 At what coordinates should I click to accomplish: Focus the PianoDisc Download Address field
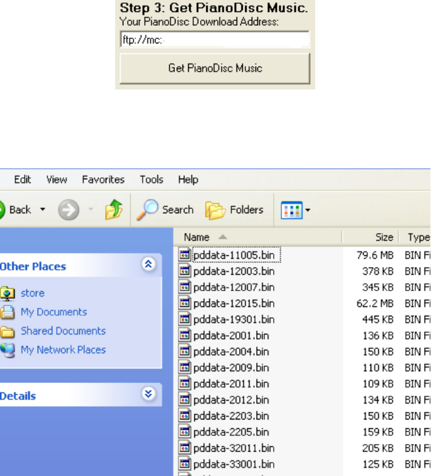pyautogui.click(x=215, y=40)
